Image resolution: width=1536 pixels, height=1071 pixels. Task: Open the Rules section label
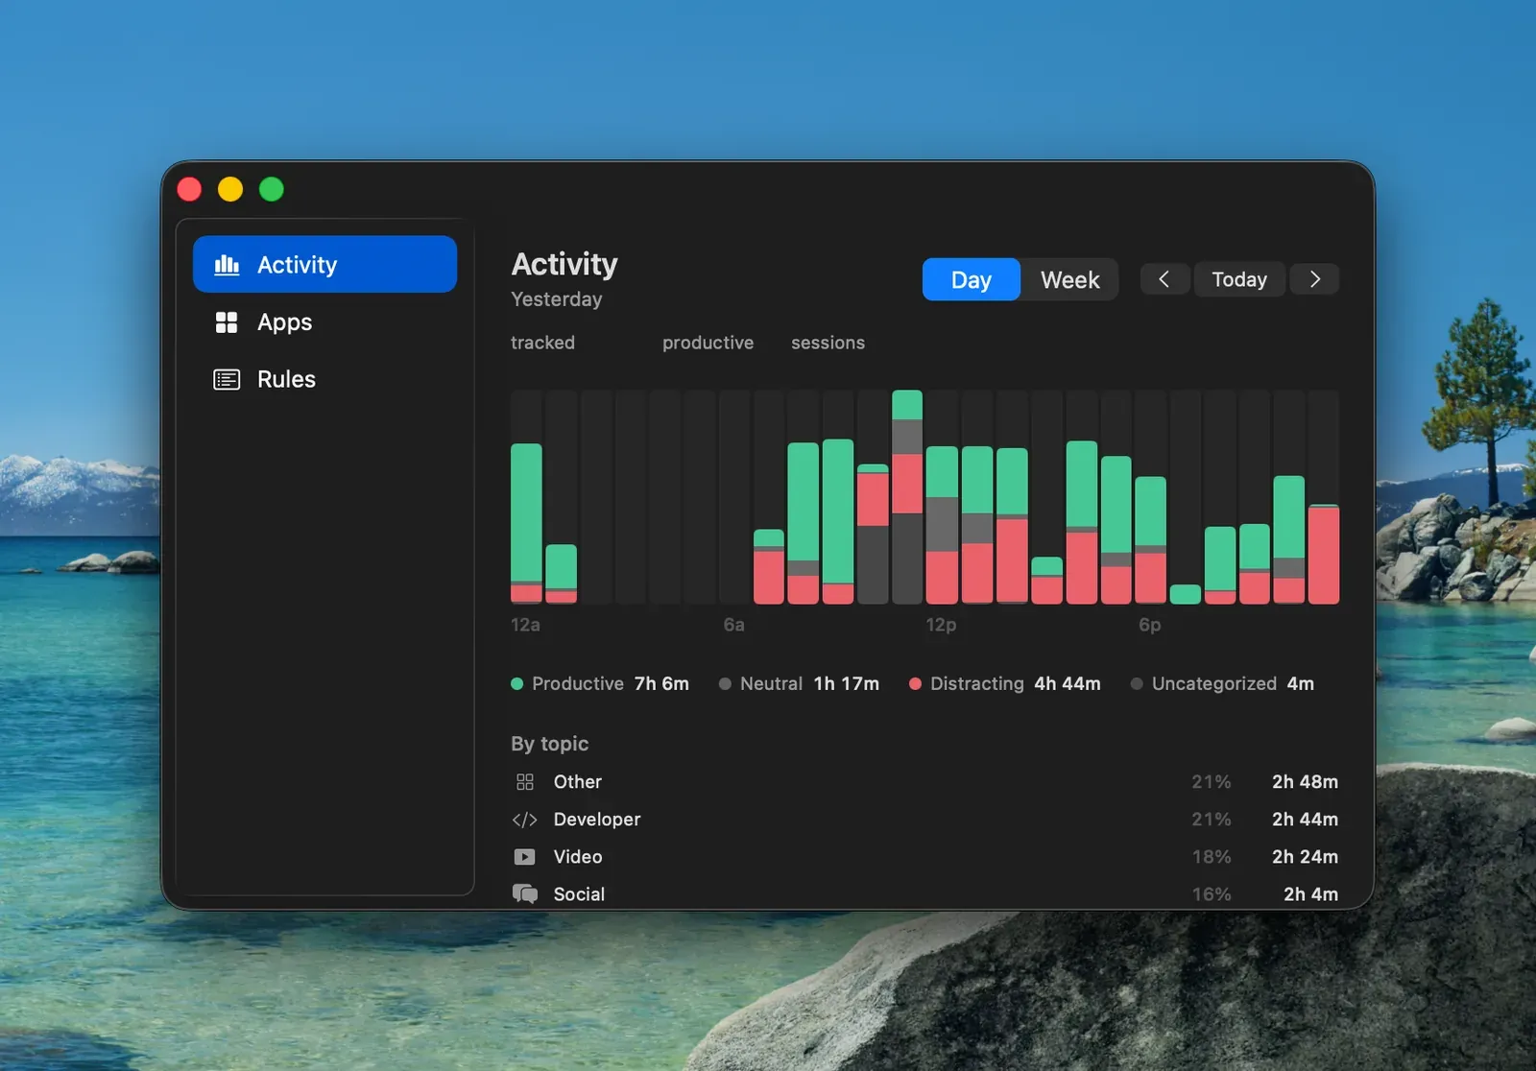coord(286,379)
